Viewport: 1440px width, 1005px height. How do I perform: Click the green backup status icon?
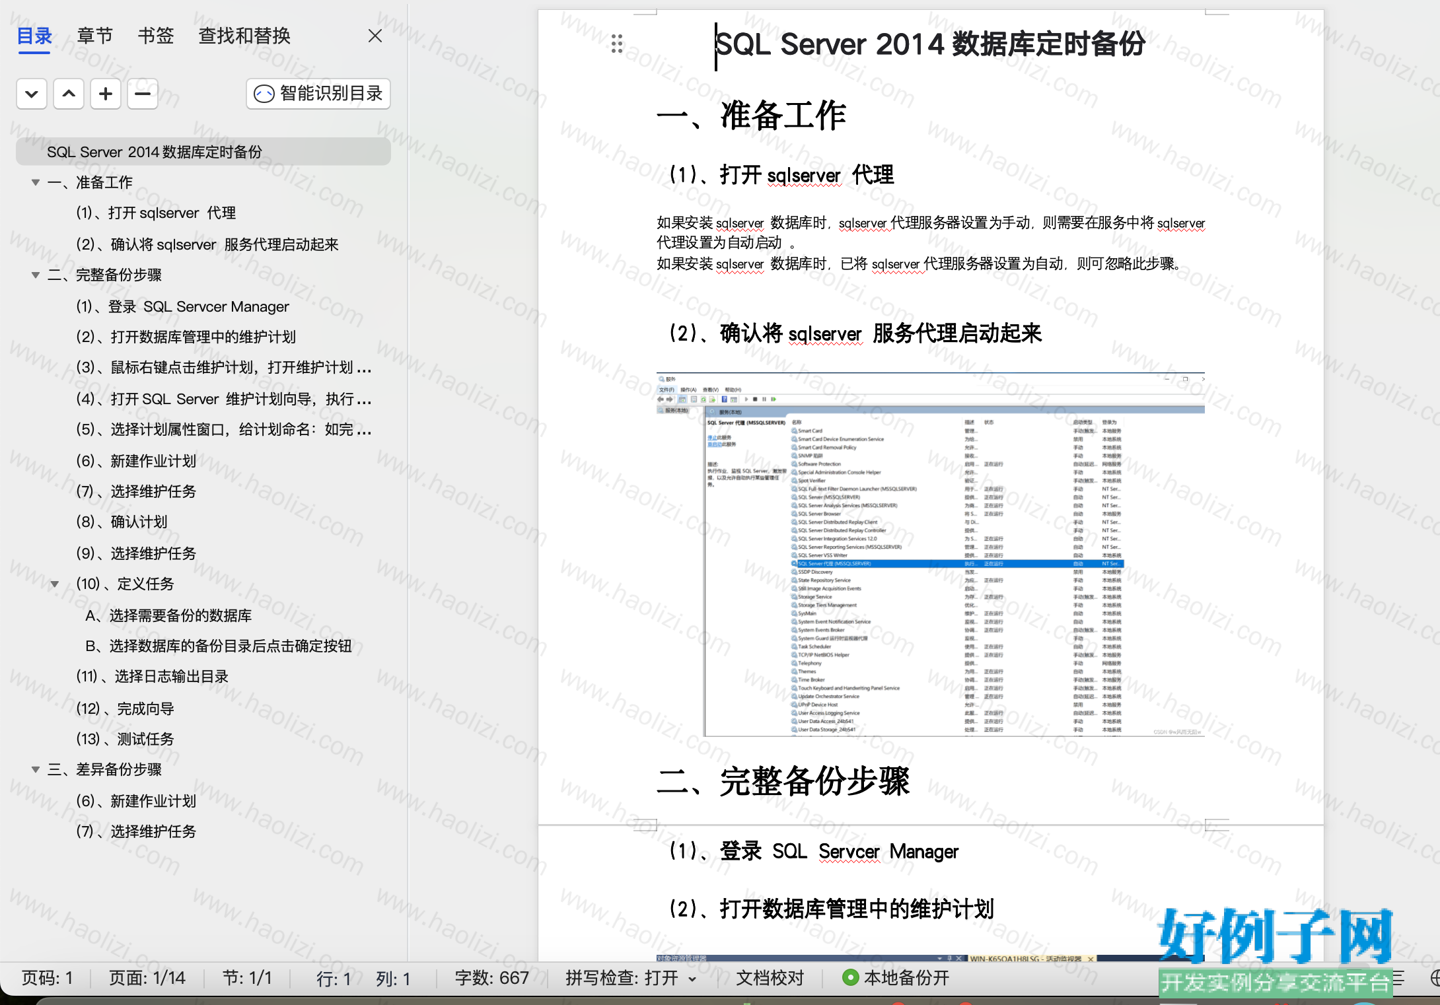tap(851, 978)
